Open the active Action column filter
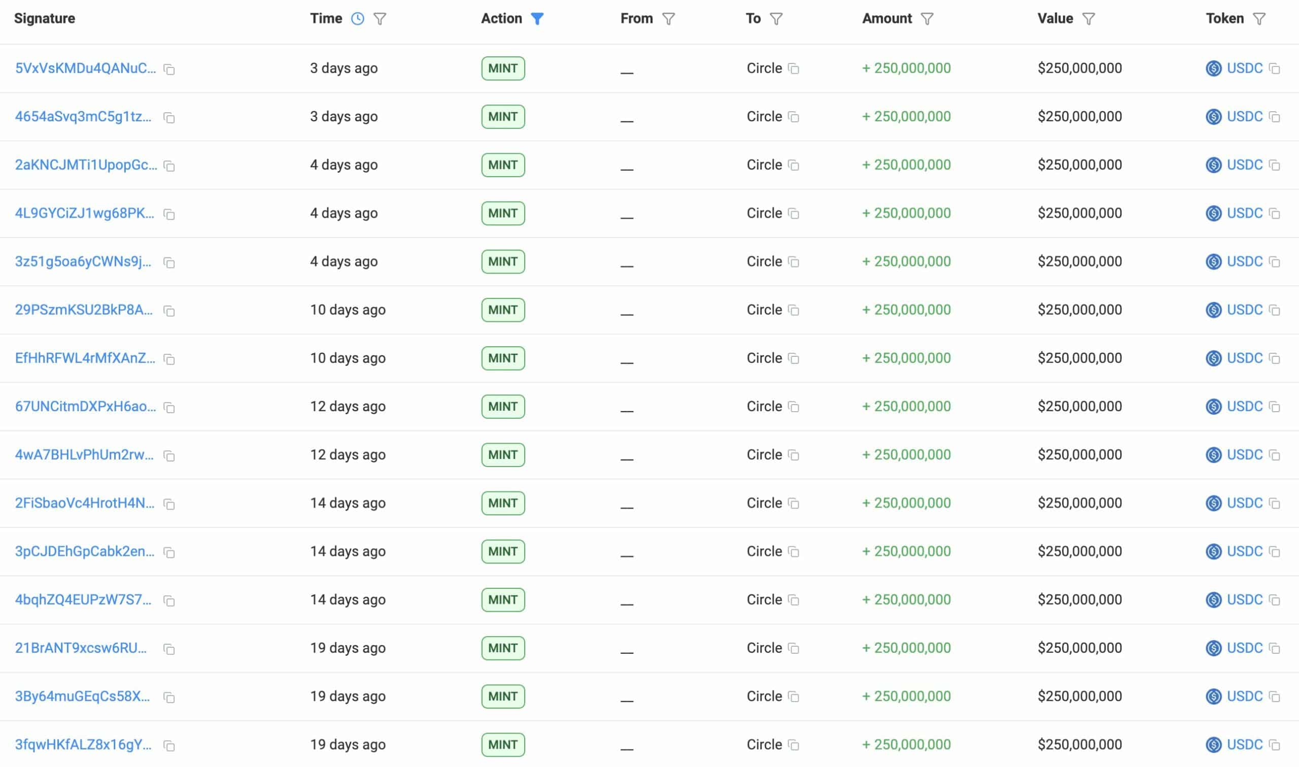This screenshot has height=767, width=1299. 537,19
